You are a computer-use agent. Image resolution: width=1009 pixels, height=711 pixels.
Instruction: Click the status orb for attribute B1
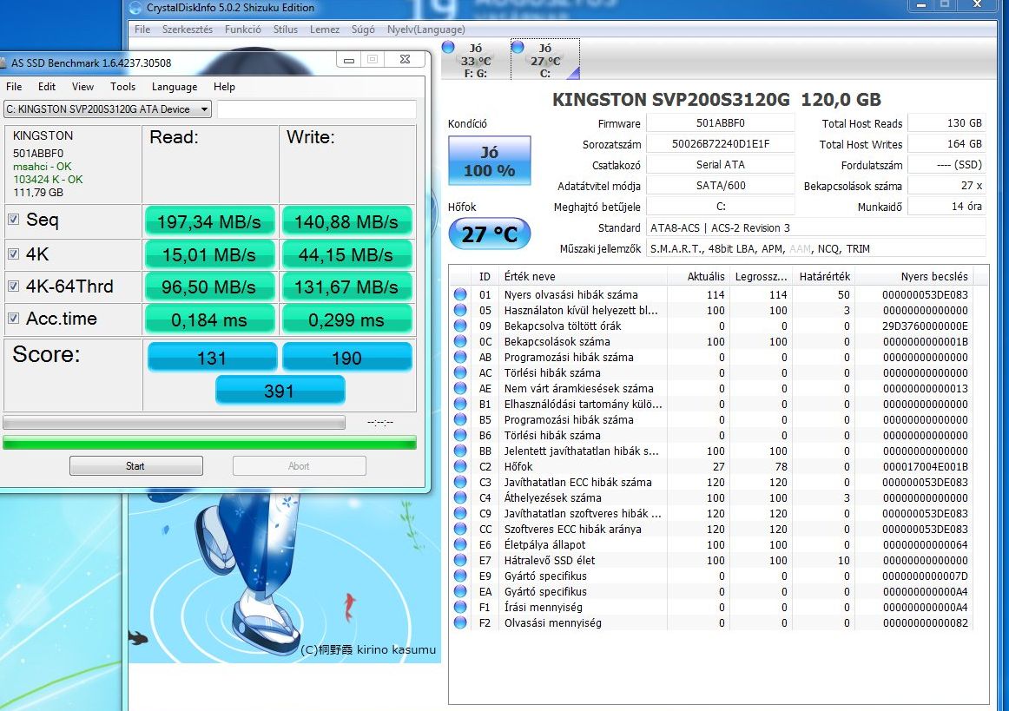pyautogui.click(x=460, y=404)
